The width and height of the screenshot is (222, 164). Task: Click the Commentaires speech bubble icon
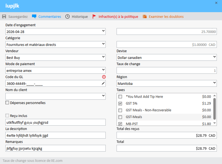(34, 16)
